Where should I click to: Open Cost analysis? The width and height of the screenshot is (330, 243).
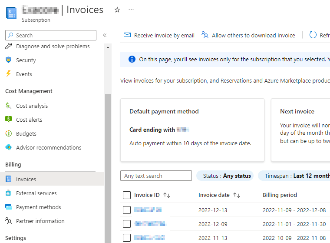pos(32,106)
